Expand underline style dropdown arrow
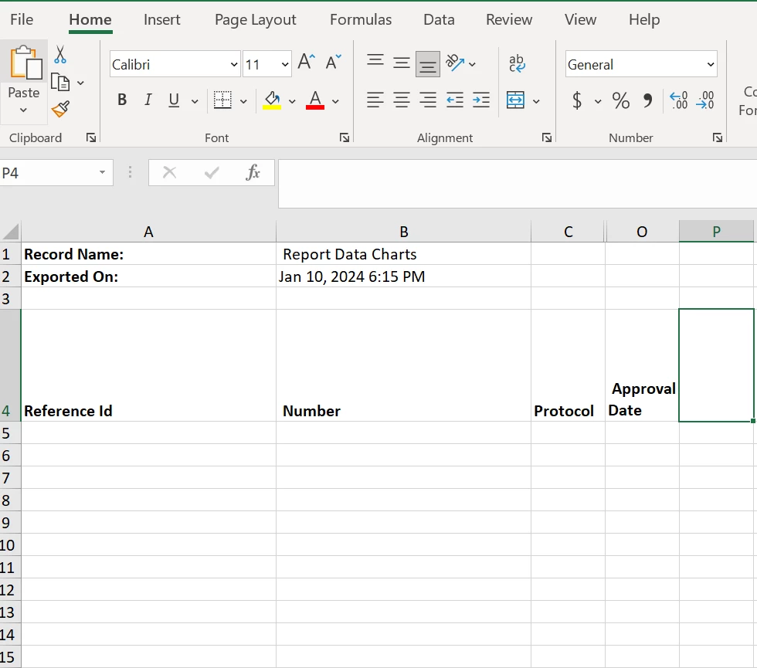Image resolution: width=757 pixels, height=668 pixels. [x=195, y=101]
